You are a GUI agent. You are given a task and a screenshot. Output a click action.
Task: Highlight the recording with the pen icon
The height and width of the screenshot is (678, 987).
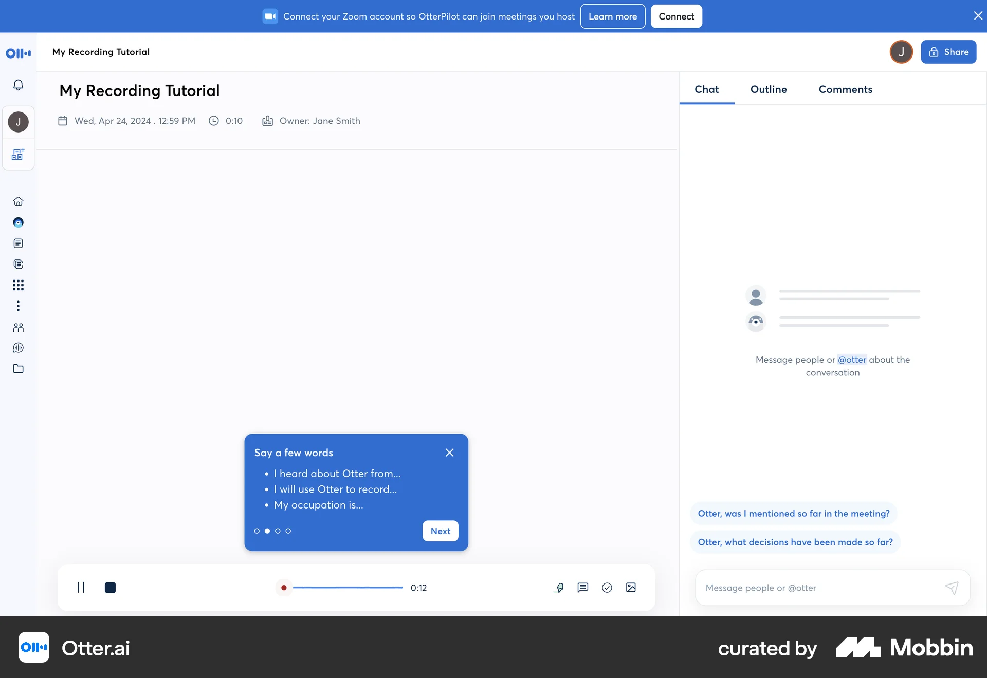[x=559, y=588]
